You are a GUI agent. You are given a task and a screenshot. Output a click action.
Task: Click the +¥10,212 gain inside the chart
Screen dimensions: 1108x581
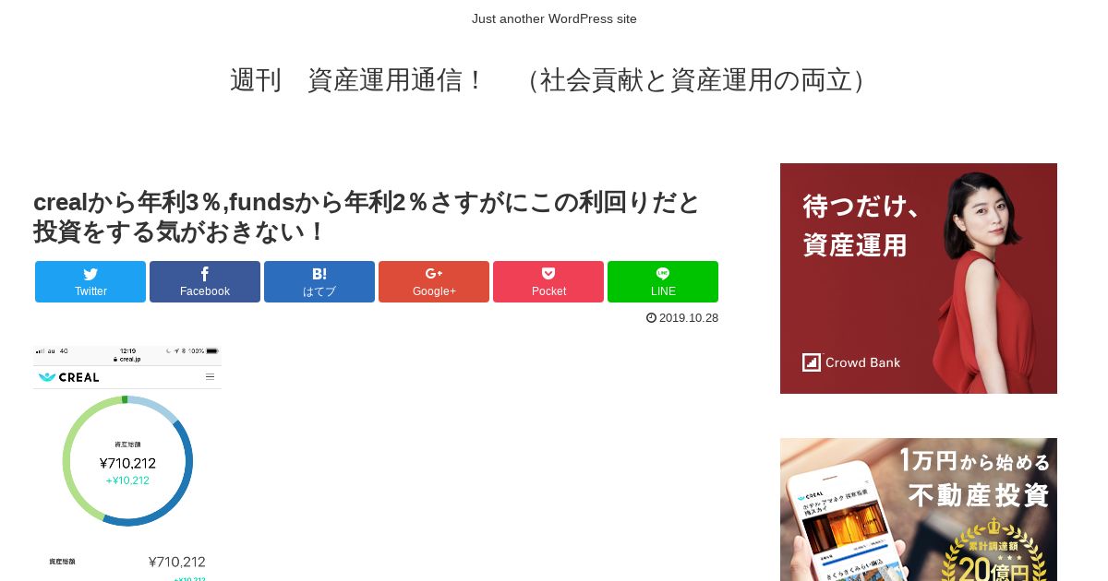(127, 480)
